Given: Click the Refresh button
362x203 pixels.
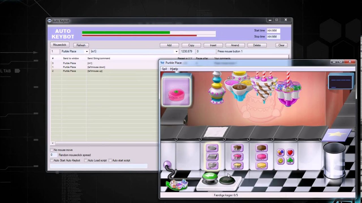Looking at the screenshot, I should (x=81, y=45).
